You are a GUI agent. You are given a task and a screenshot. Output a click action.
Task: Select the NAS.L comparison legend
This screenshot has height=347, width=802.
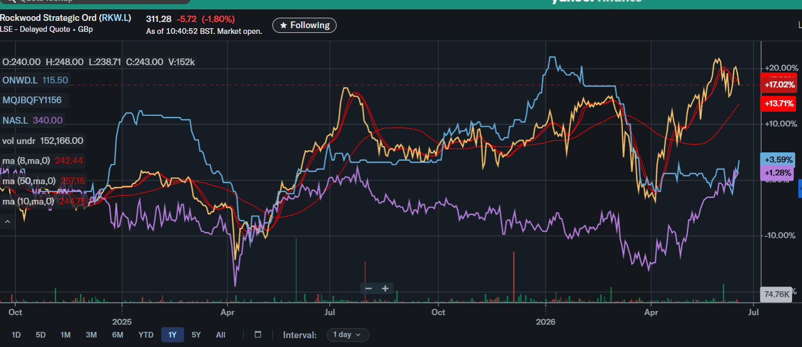32,121
